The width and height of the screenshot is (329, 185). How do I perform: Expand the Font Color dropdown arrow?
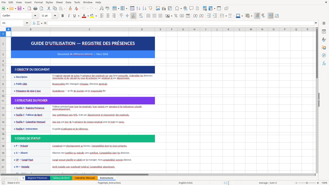point(88,16)
